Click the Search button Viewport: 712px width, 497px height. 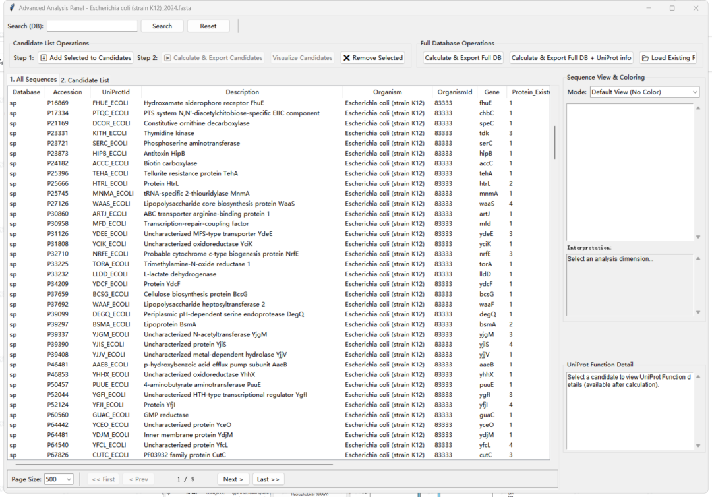point(162,26)
